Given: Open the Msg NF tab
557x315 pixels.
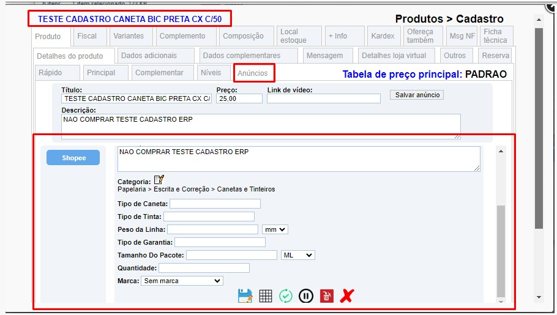Looking at the screenshot, I should tap(462, 36).
